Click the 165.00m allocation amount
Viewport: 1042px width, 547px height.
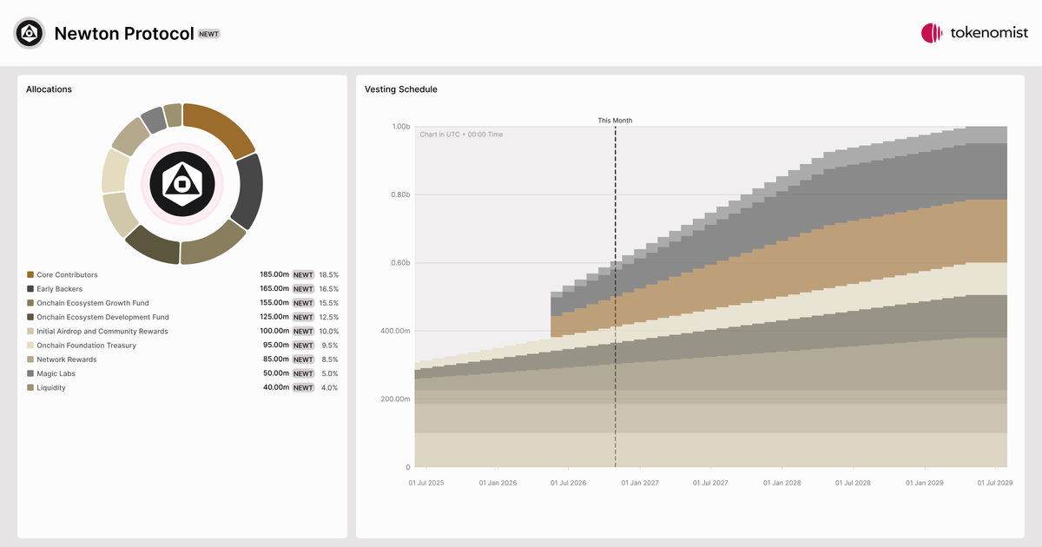click(274, 288)
